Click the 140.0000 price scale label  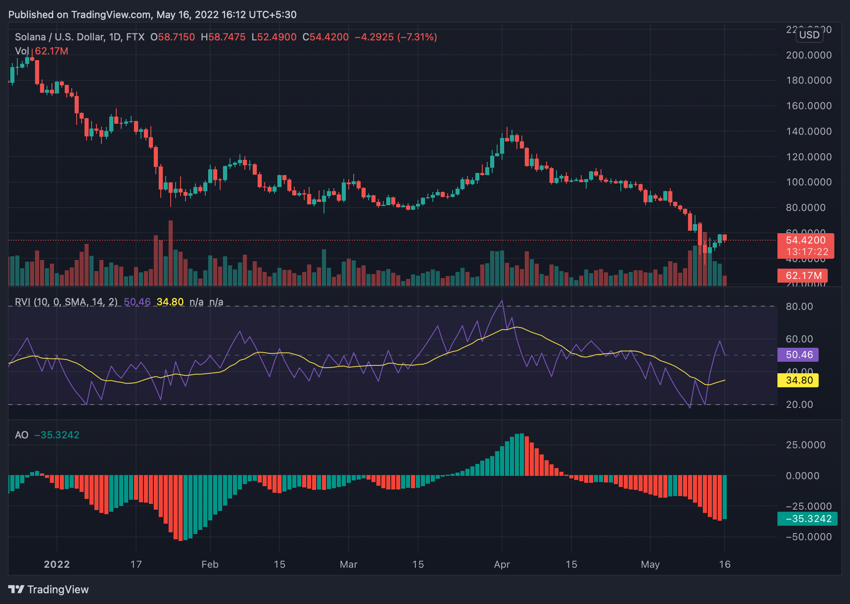click(x=808, y=131)
